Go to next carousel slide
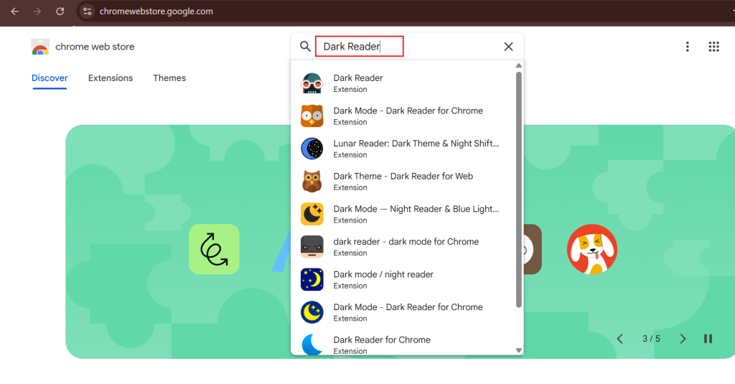Screen dimensions: 735x384 [x=683, y=339]
